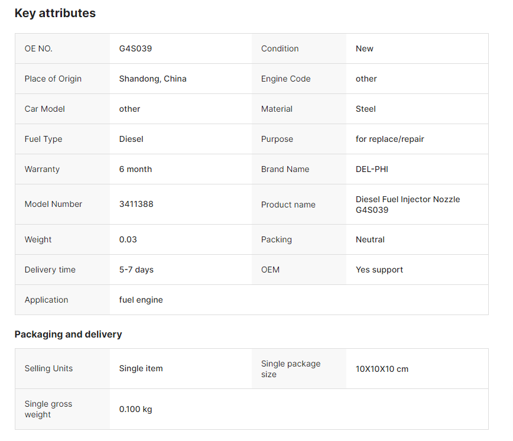Click the Material value Steel
This screenshot has height=441, width=513.
[x=365, y=109]
